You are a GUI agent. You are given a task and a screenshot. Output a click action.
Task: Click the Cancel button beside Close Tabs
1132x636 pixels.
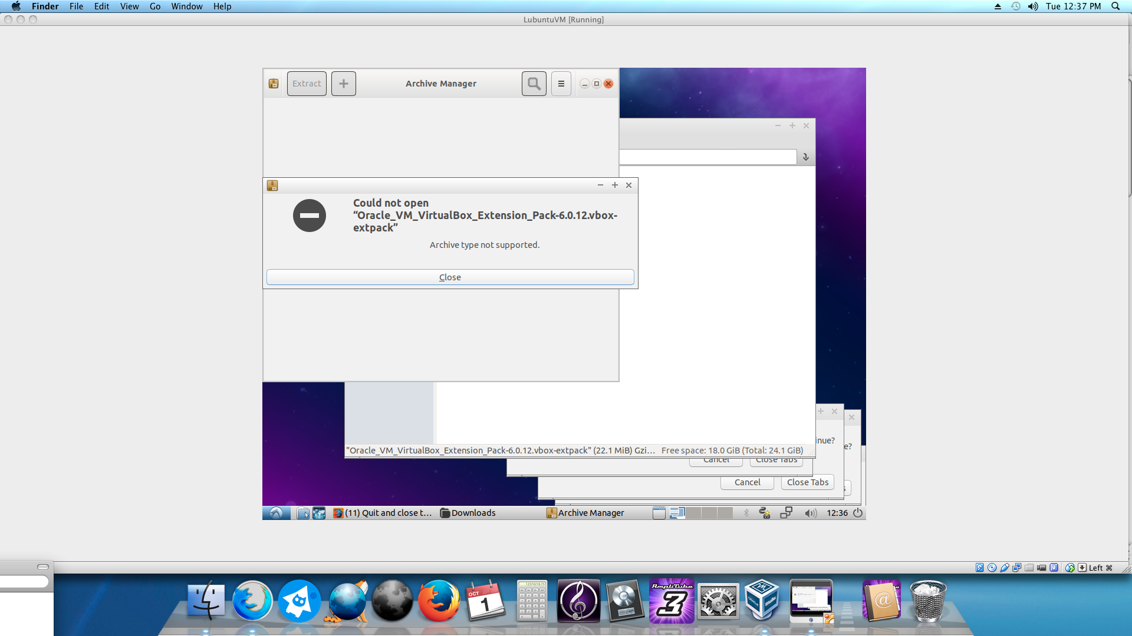[747, 482]
